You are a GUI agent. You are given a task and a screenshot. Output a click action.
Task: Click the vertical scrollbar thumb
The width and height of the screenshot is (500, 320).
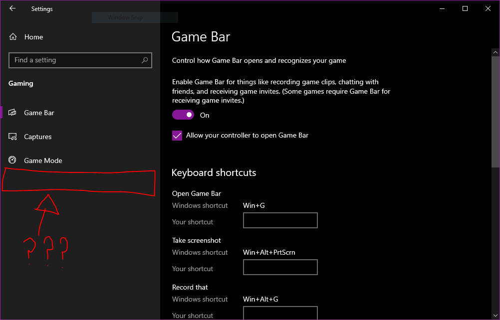[495, 112]
